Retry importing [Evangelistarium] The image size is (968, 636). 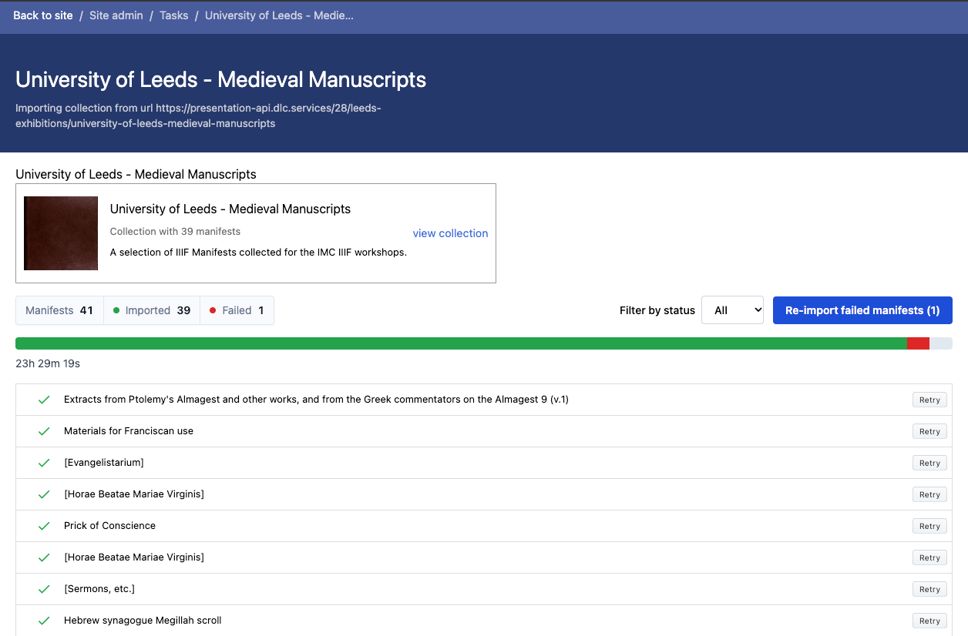tap(929, 463)
